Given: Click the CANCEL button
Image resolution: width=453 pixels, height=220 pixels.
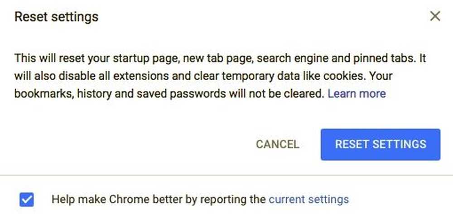Looking at the screenshot, I should tap(277, 144).
